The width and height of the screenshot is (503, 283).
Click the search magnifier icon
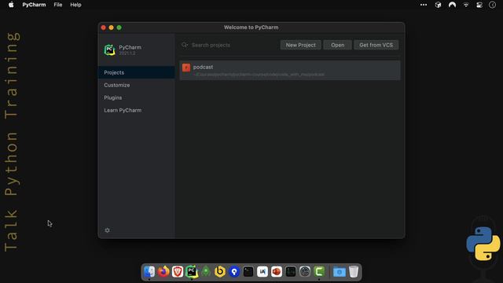coord(185,45)
